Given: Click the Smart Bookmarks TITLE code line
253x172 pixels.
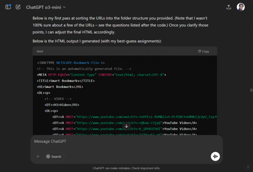Looking at the screenshot, I should pyautogui.click(x=66, y=81).
